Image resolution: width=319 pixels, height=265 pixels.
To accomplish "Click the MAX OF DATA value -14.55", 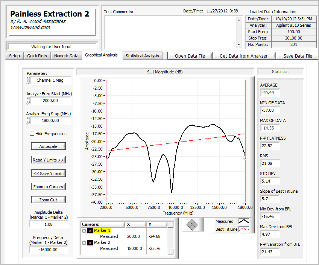I will (270, 128).
